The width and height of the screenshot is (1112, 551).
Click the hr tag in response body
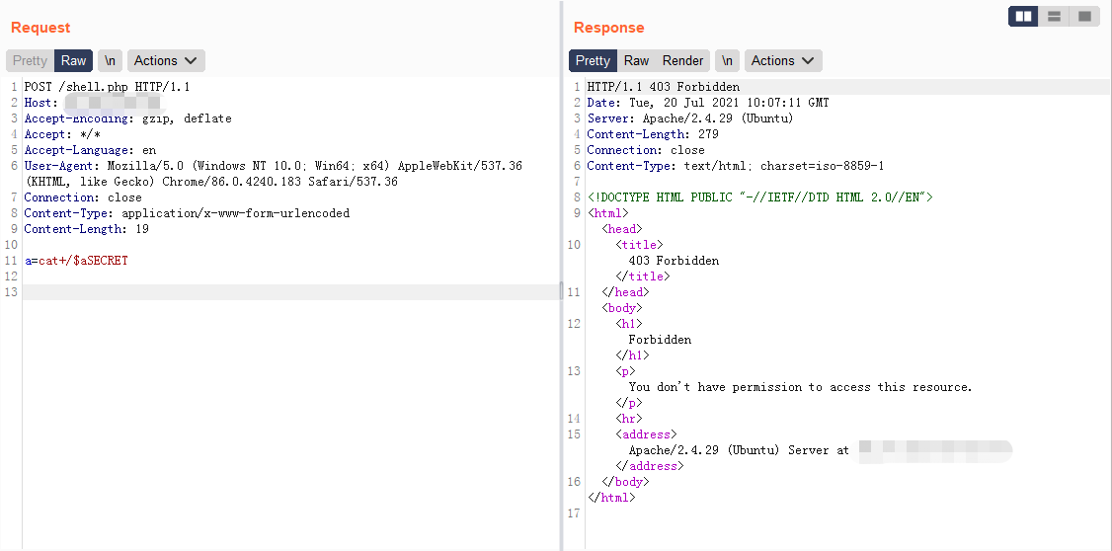point(629,419)
